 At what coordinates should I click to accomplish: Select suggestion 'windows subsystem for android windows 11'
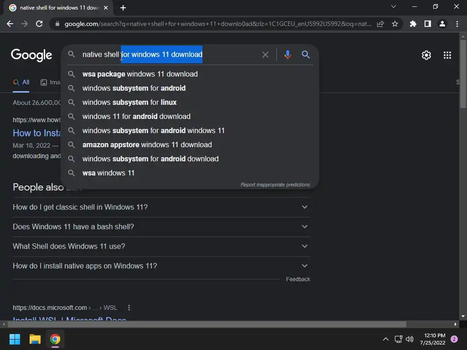(190, 131)
